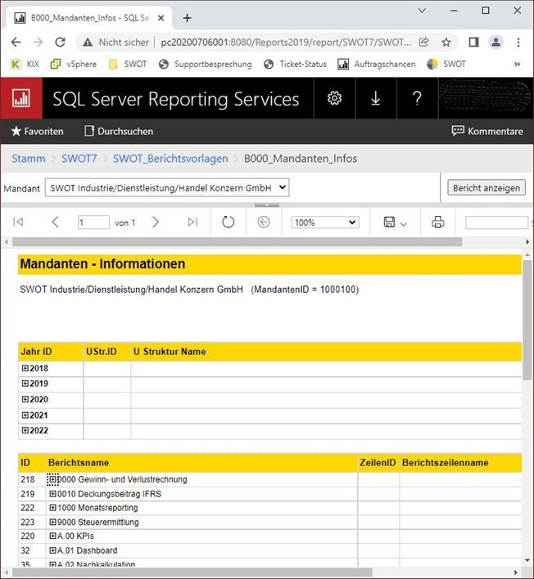Go to the next report page
The height and width of the screenshot is (579, 534).
tap(156, 222)
